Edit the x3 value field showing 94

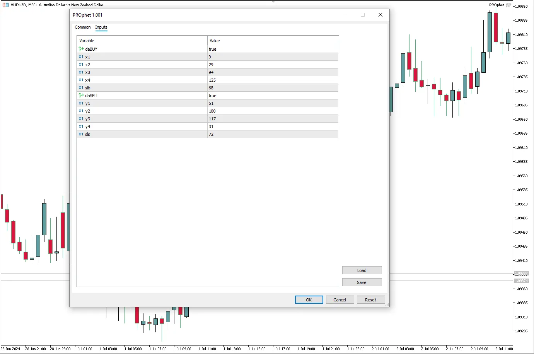273,72
